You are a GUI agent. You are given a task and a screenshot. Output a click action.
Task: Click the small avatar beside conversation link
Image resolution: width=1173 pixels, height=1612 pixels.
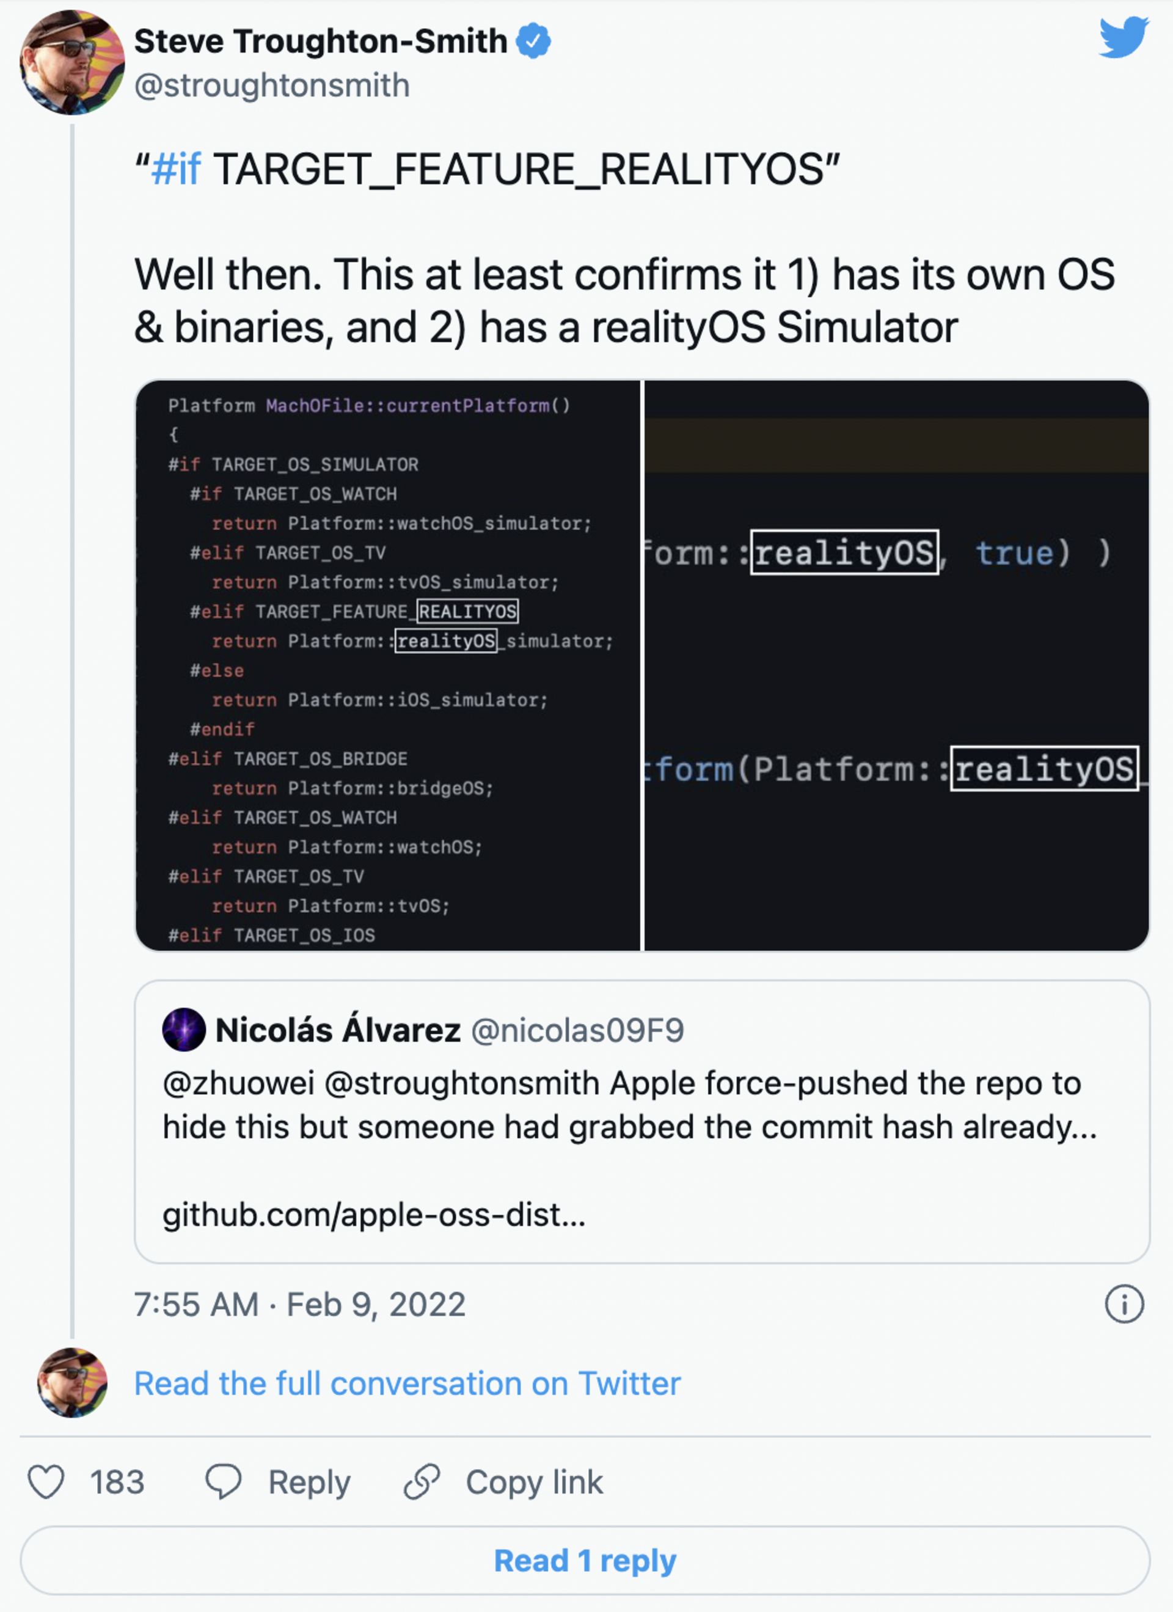[x=71, y=1382]
